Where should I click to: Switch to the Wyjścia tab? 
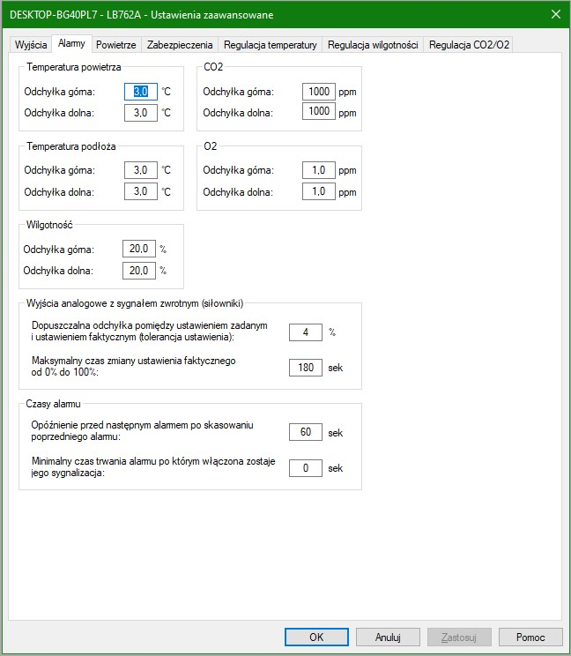coord(31,45)
